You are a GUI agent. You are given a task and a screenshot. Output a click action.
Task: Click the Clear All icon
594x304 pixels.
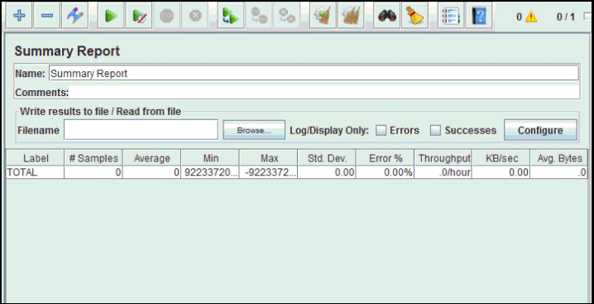pos(351,16)
